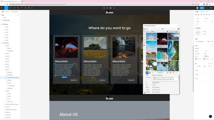
Task: Click the blue Share button
Action: pos(202,8)
